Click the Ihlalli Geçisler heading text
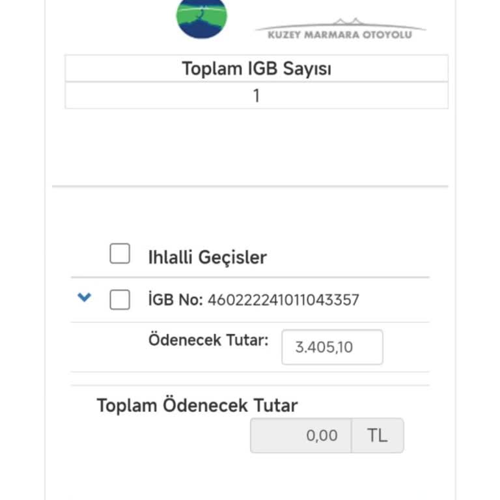Image resolution: width=500 pixels, height=500 pixels. [207, 257]
